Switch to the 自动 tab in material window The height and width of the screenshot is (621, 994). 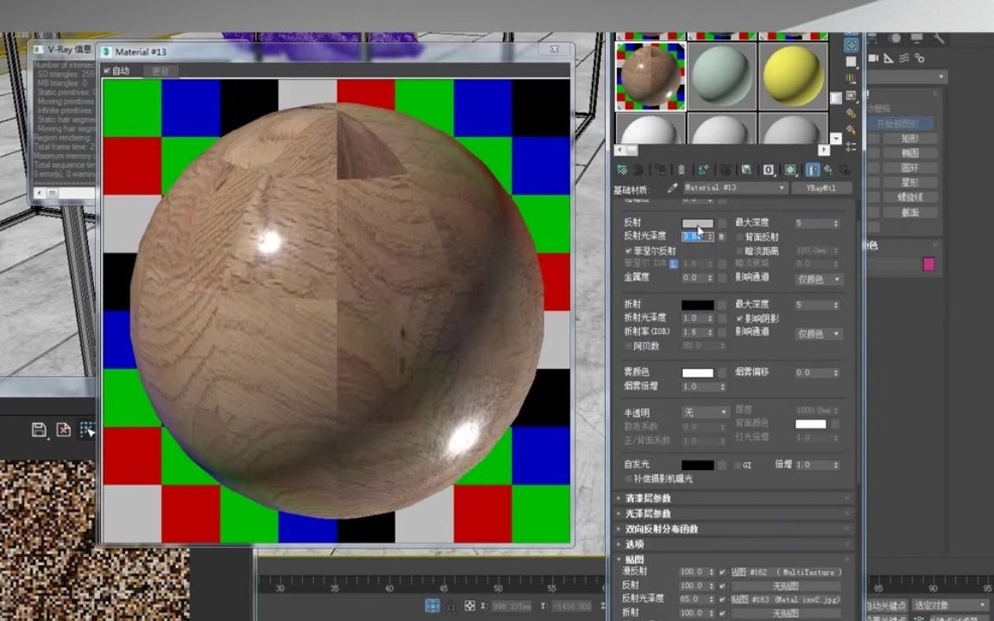[121, 71]
